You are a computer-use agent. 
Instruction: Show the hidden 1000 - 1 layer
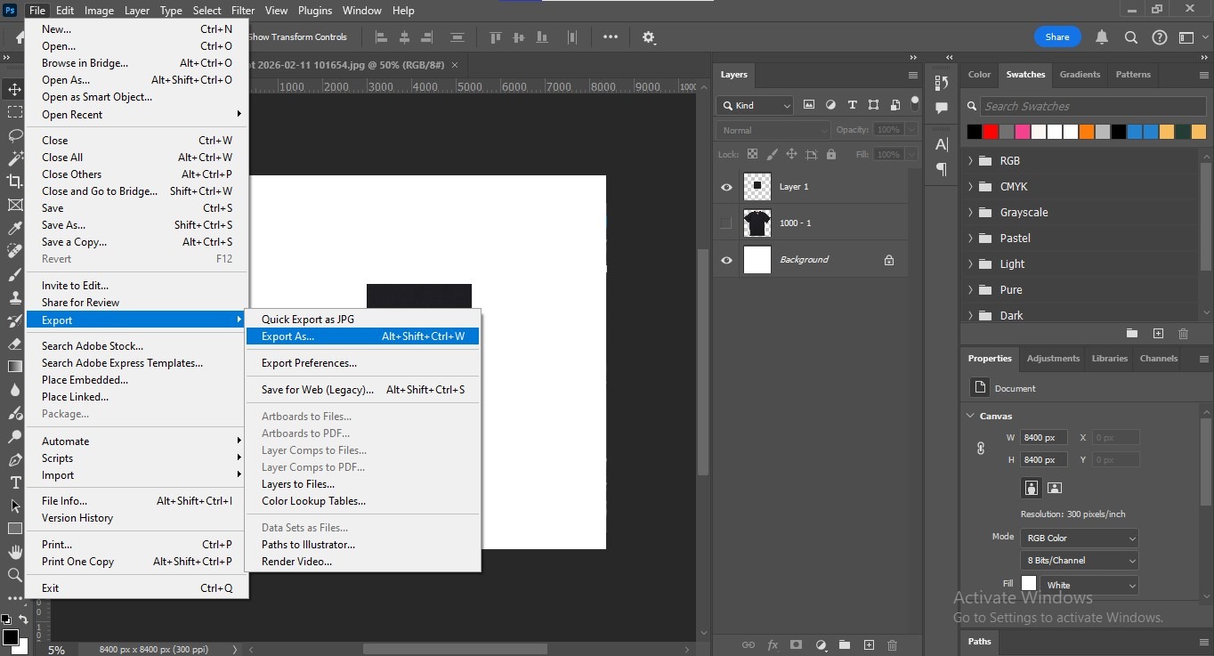726,223
